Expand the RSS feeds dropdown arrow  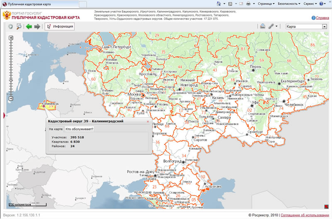click(x=236, y=4)
